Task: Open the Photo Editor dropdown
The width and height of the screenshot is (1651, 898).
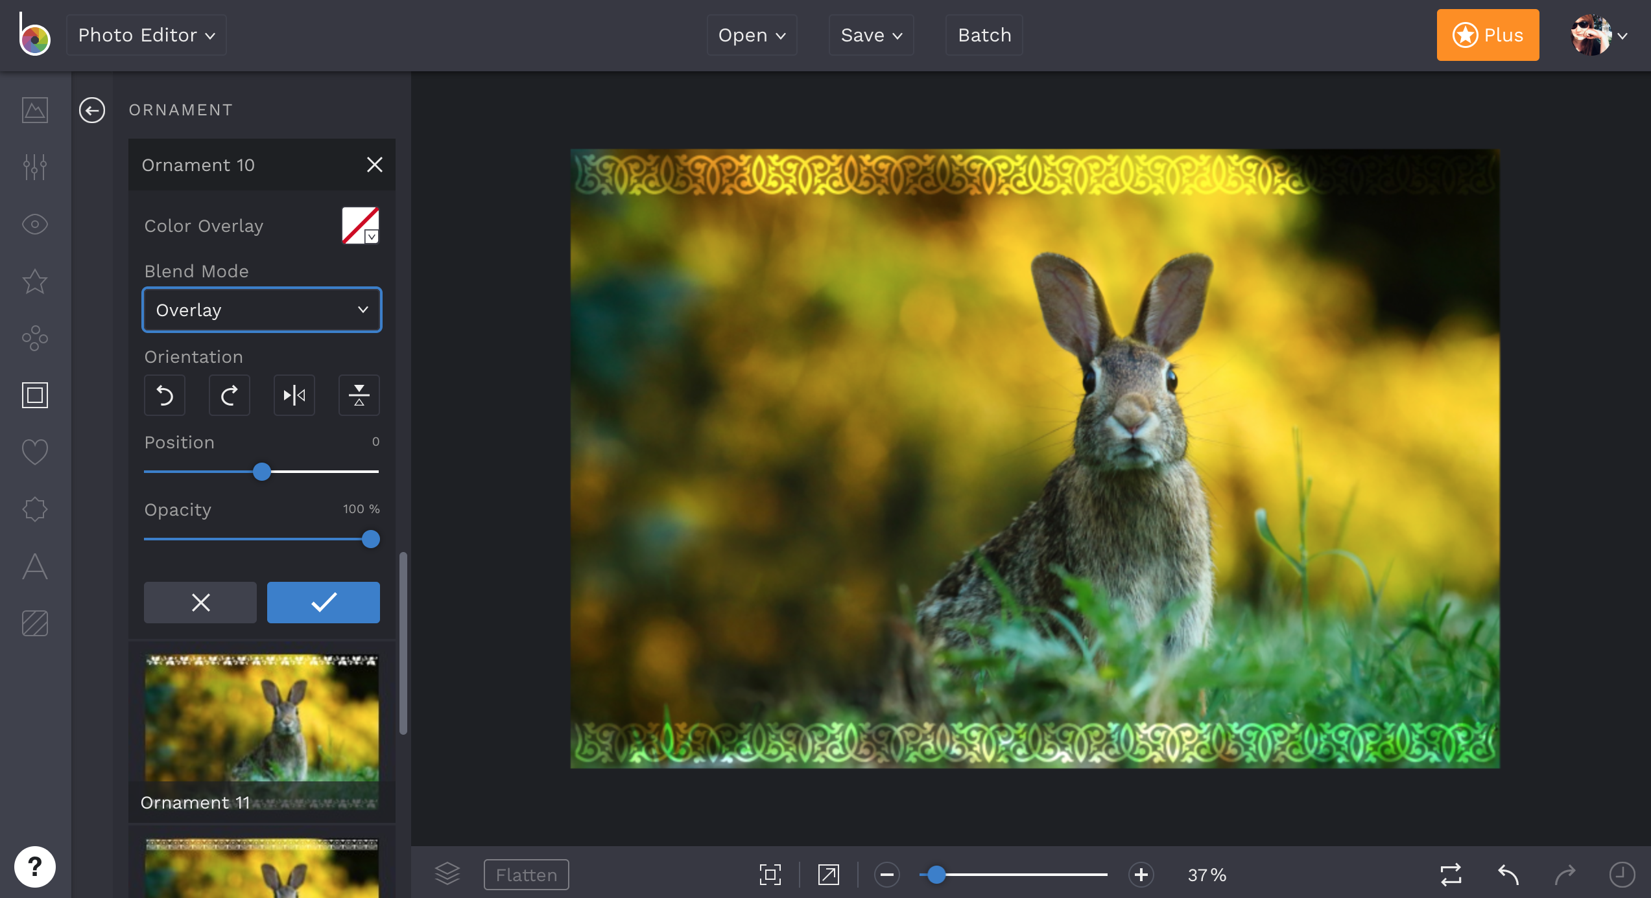Action: pyautogui.click(x=147, y=35)
